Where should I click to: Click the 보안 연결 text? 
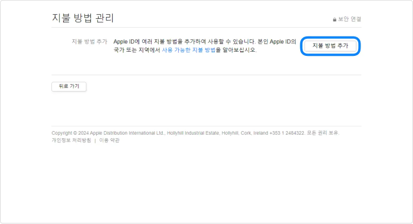tap(349, 19)
